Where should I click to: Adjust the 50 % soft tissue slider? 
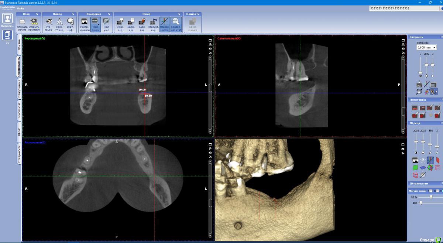click(x=430, y=197)
